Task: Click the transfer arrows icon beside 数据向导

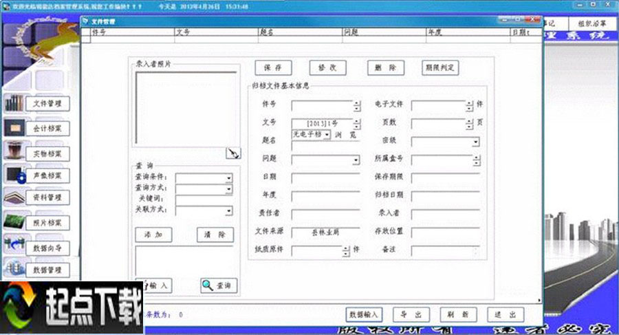Action: (x=14, y=244)
